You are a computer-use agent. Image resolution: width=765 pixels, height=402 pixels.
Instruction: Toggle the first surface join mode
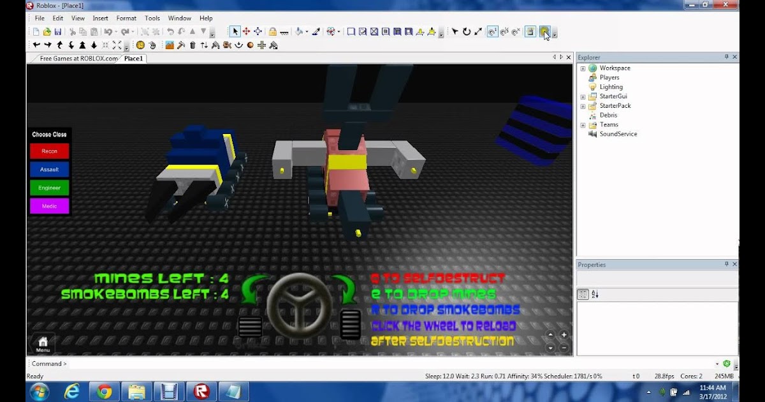(492, 32)
